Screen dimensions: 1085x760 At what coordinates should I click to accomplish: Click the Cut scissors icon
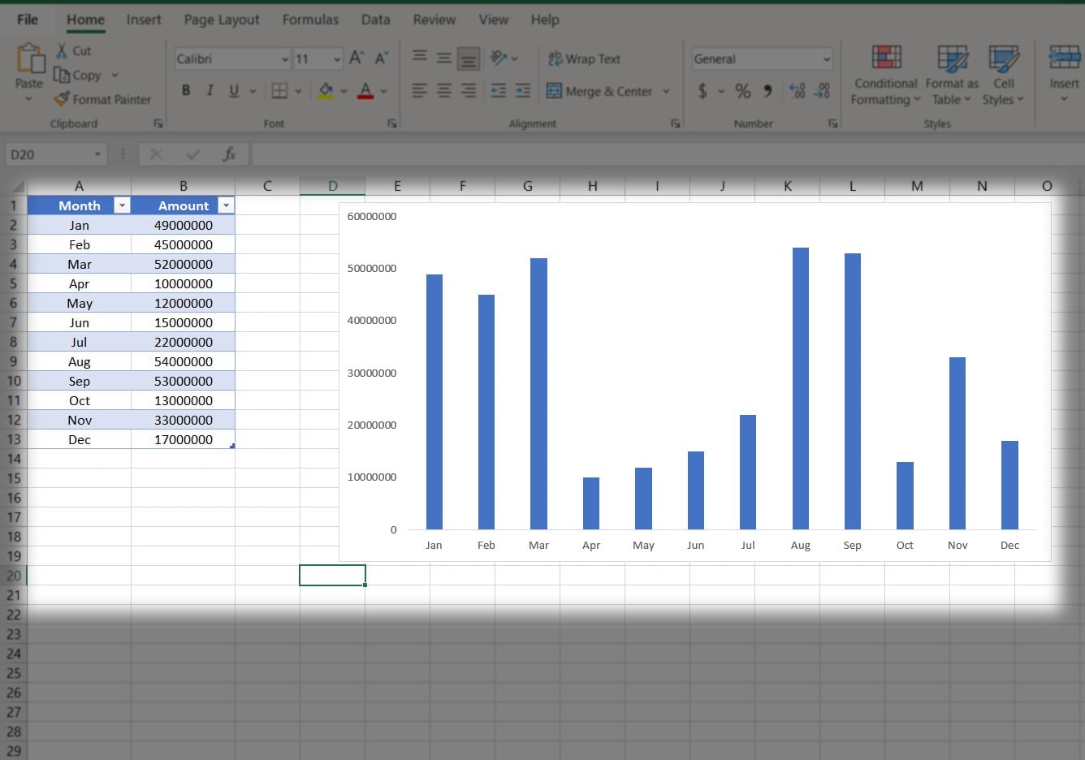tap(62, 50)
